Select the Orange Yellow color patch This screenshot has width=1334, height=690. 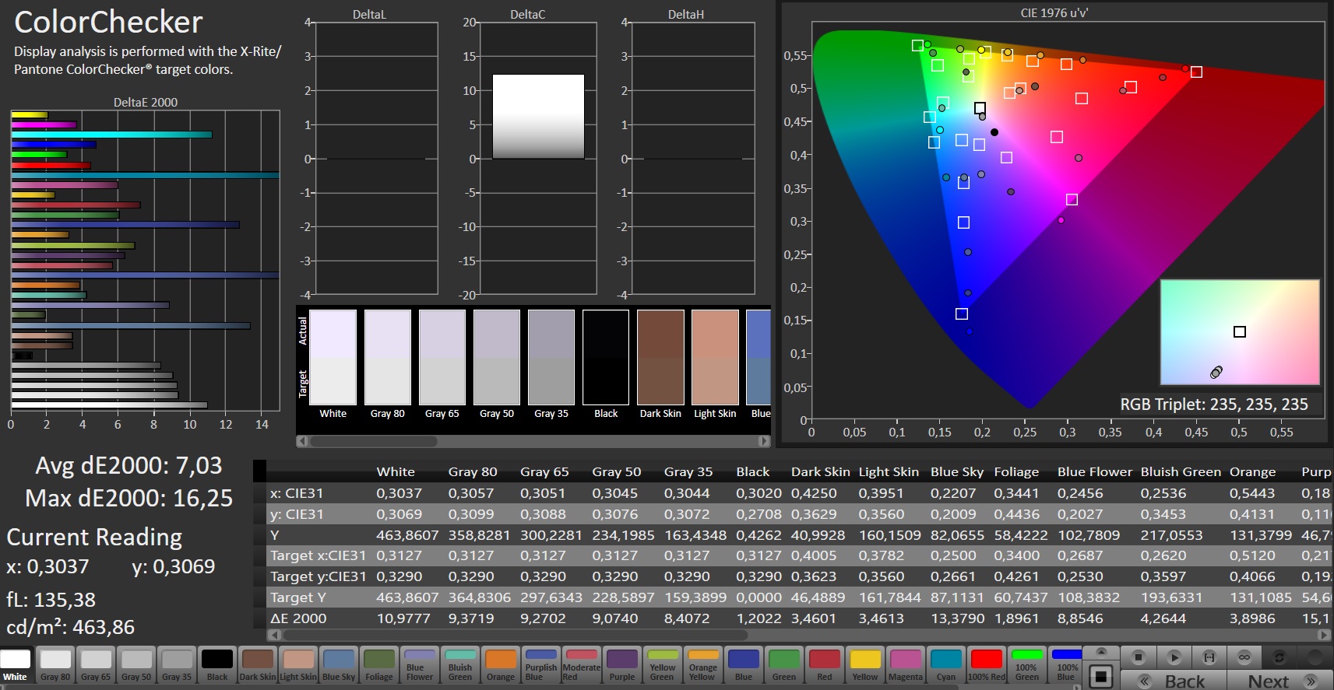(703, 666)
